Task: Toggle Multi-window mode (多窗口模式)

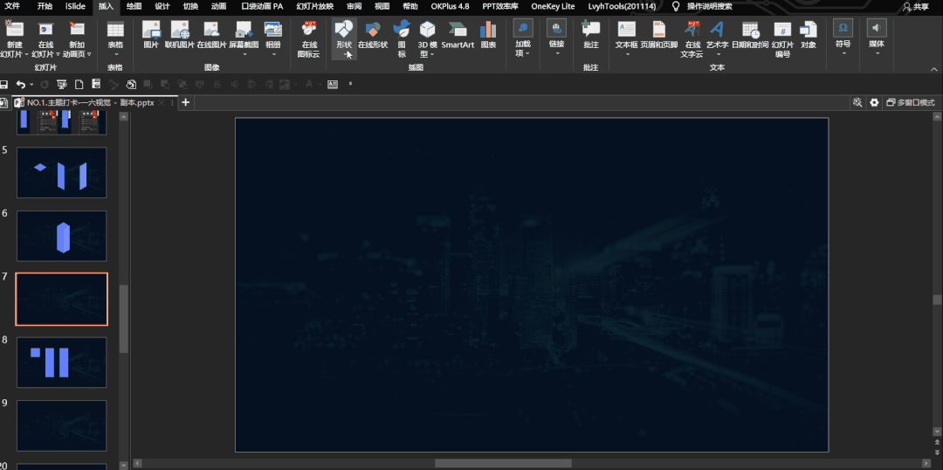Action: [911, 103]
